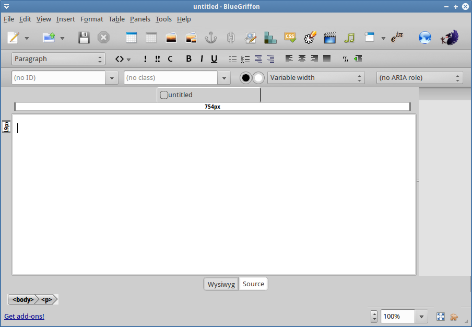Click the wavy-line definition description icon
The image size is (472, 327).
point(270,59)
